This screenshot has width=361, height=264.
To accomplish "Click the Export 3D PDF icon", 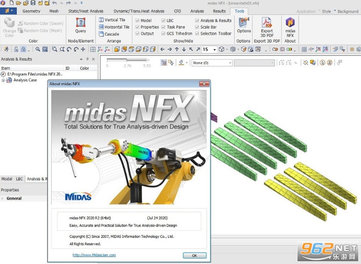I will [x=267, y=27].
